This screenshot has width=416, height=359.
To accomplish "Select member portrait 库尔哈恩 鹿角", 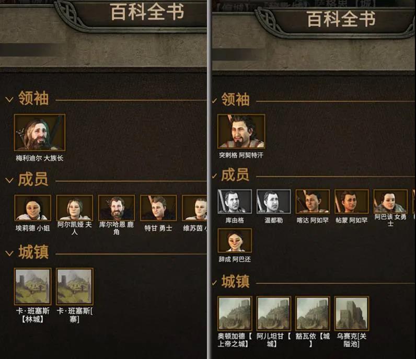I will coord(117,208).
